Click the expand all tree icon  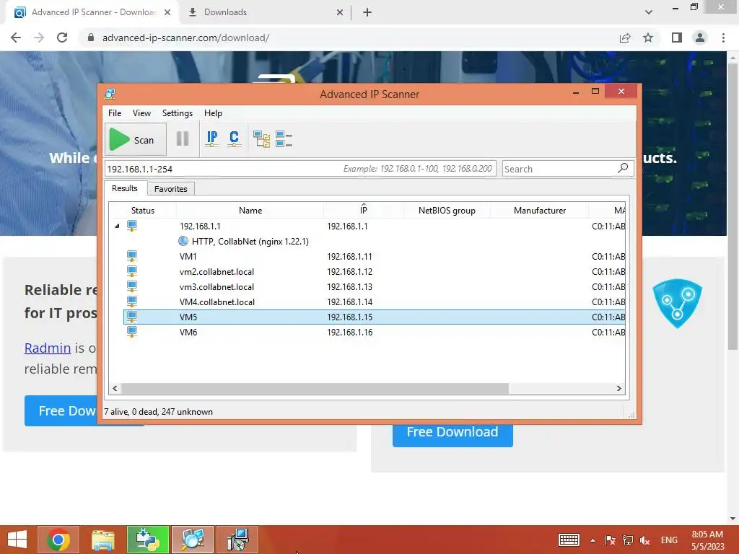coord(261,139)
